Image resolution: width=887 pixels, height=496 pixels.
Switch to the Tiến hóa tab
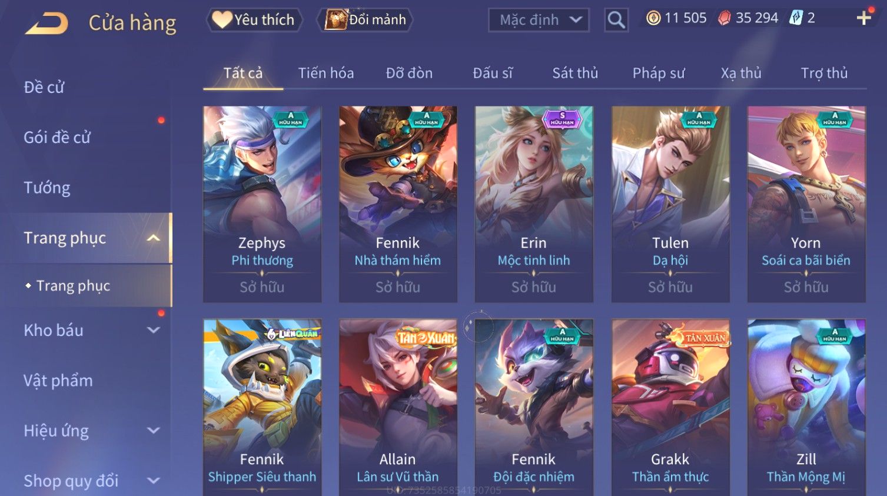point(325,73)
